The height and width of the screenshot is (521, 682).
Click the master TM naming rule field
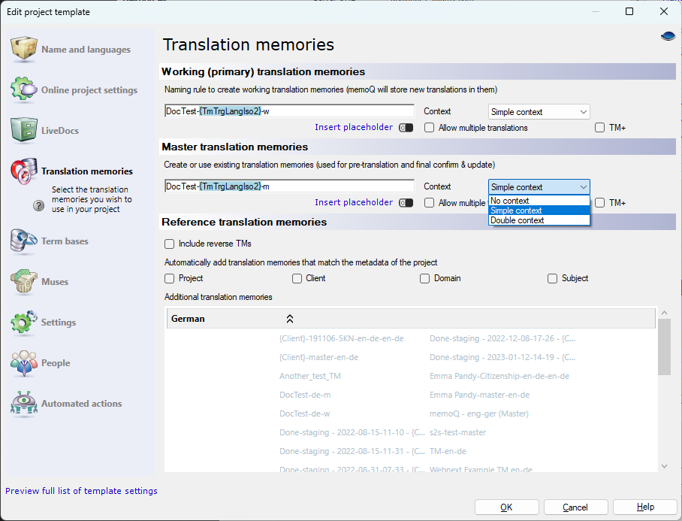pyautogui.click(x=289, y=186)
